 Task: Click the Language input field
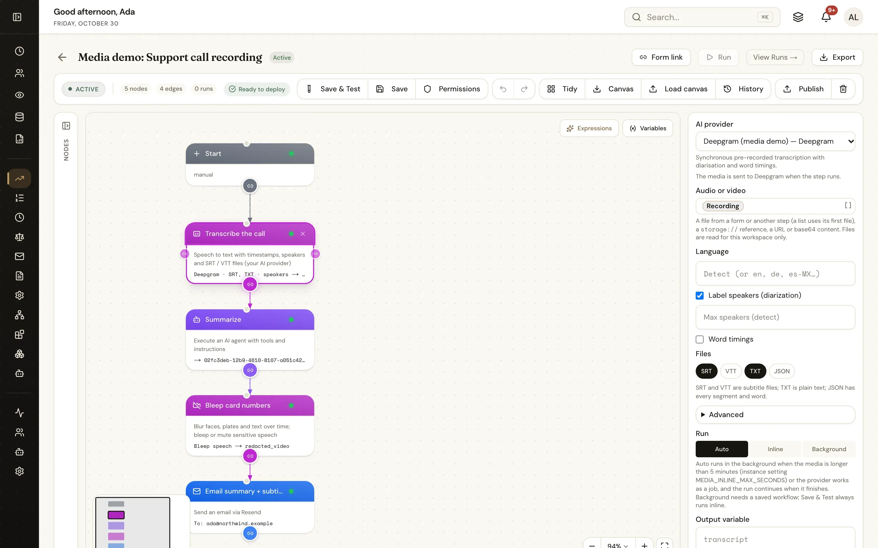coord(775,274)
